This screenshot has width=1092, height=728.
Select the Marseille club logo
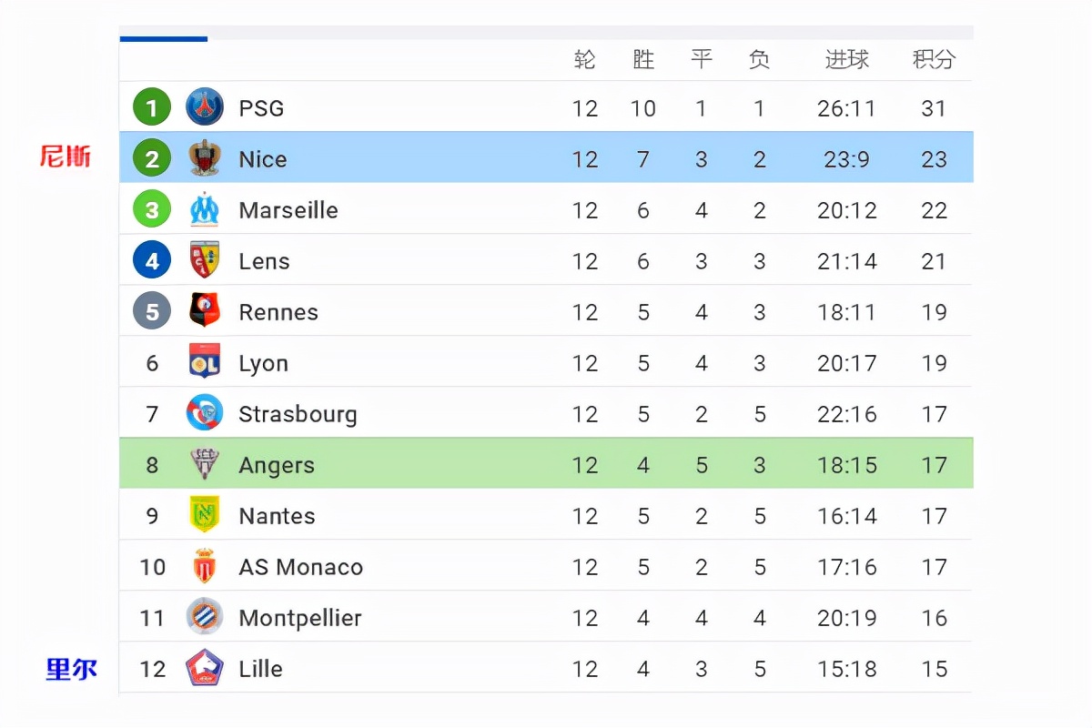click(205, 209)
